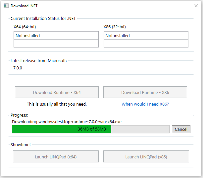The width and height of the screenshot is (203, 178).
Task: Click the 'Showtime!' group label
Action: pyautogui.click(x=21, y=145)
